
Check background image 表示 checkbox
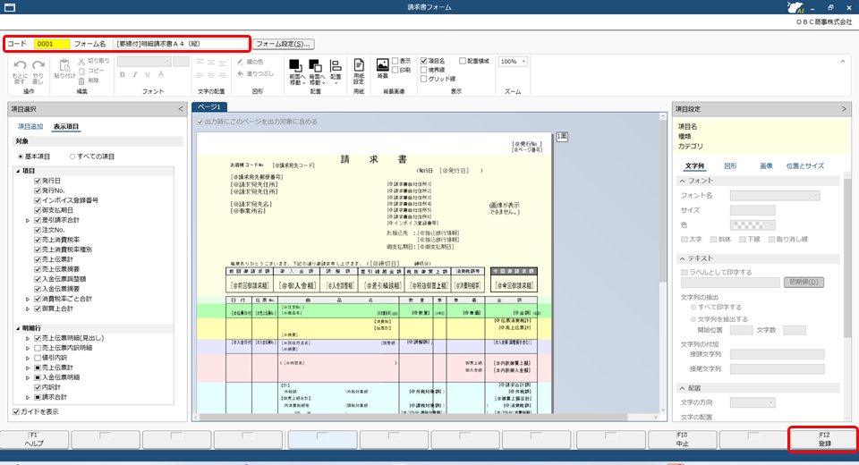click(x=395, y=62)
